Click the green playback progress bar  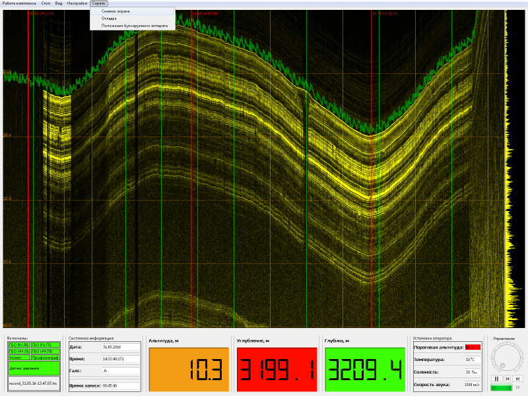pos(501,387)
